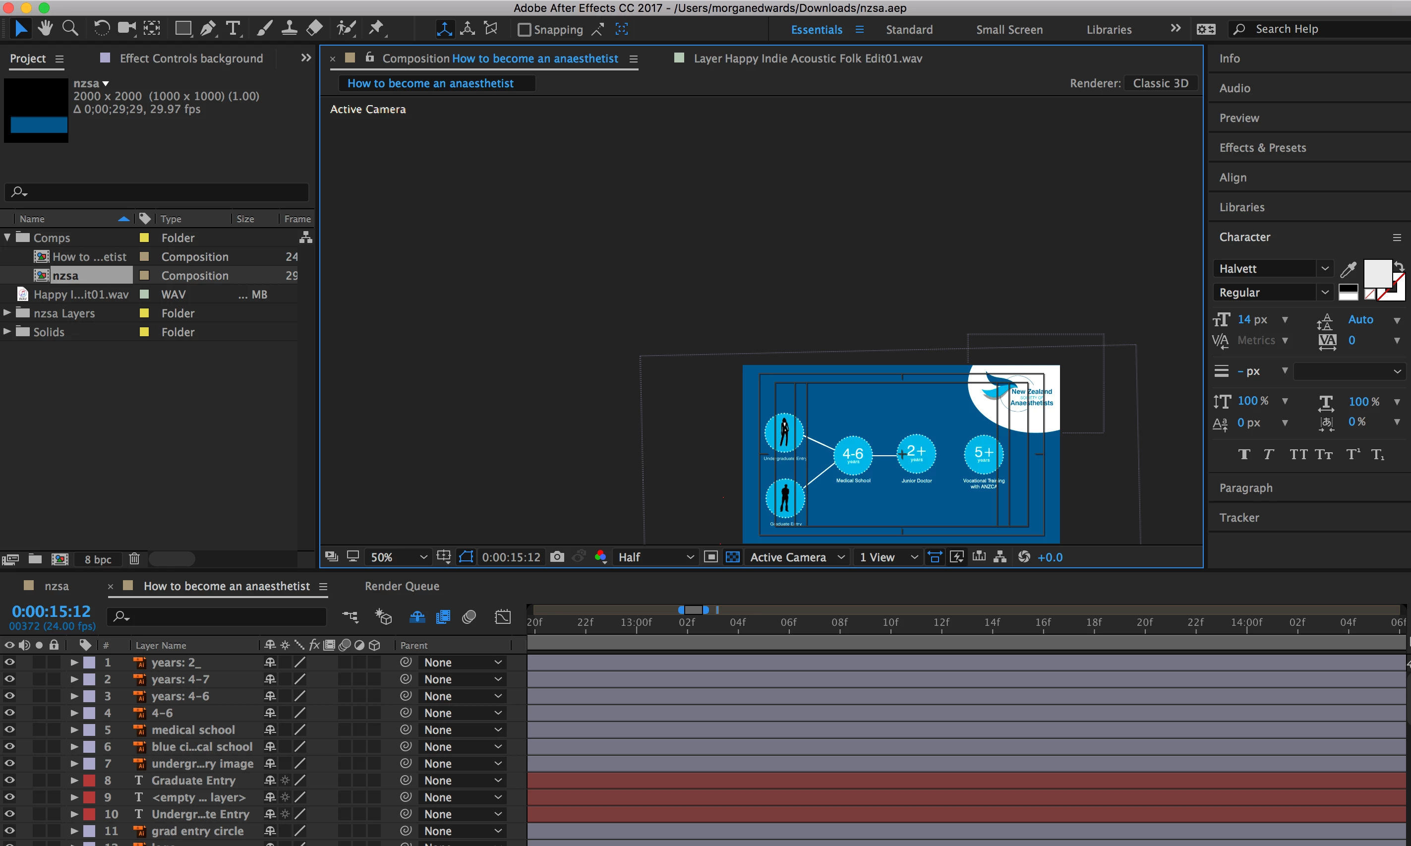
Task: Select the Zoom tool in toolbar
Action: 70,28
